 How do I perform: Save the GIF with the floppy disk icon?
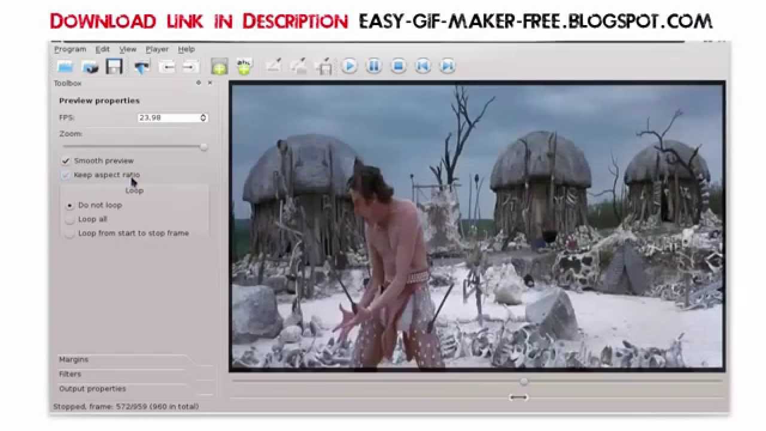tap(114, 66)
